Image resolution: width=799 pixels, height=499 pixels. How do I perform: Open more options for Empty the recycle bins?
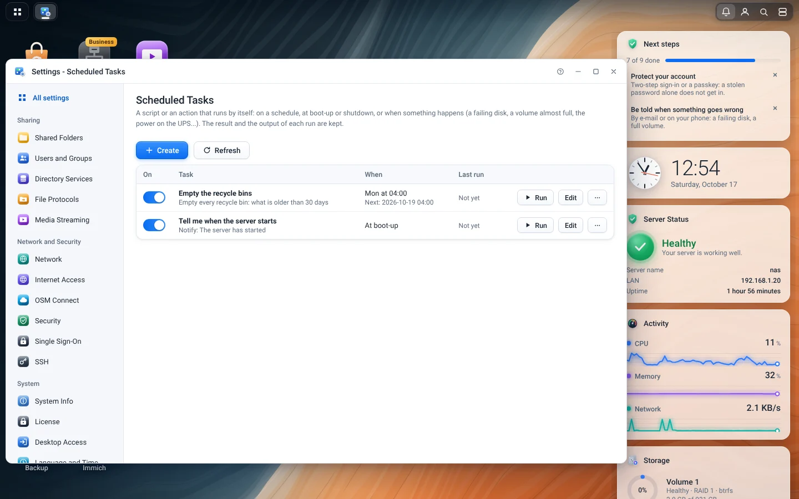(597, 197)
